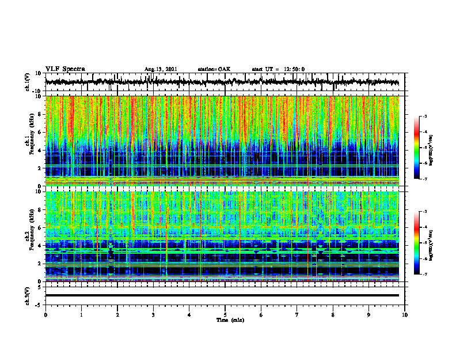
Task: Click the log(PSD) label beside lower color bar
Action: click(431, 245)
